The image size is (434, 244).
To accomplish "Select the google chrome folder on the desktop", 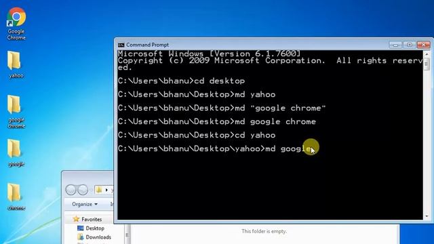I will click(x=16, y=112).
